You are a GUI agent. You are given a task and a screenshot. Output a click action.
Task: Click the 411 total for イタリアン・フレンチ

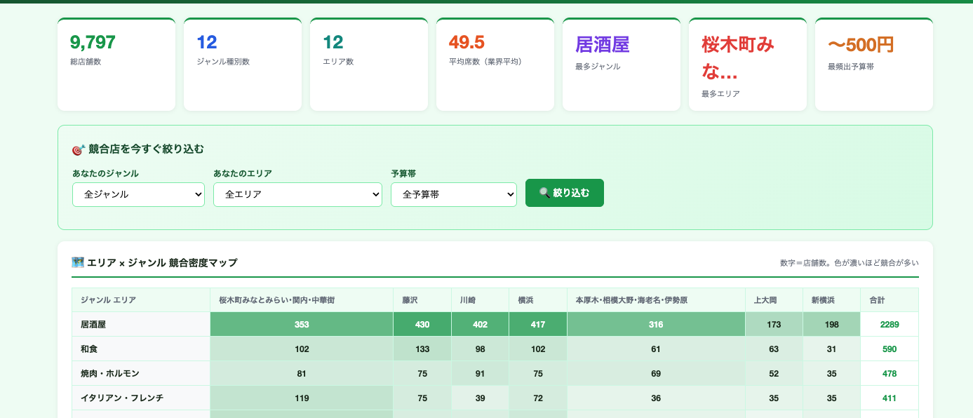(890, 398)
